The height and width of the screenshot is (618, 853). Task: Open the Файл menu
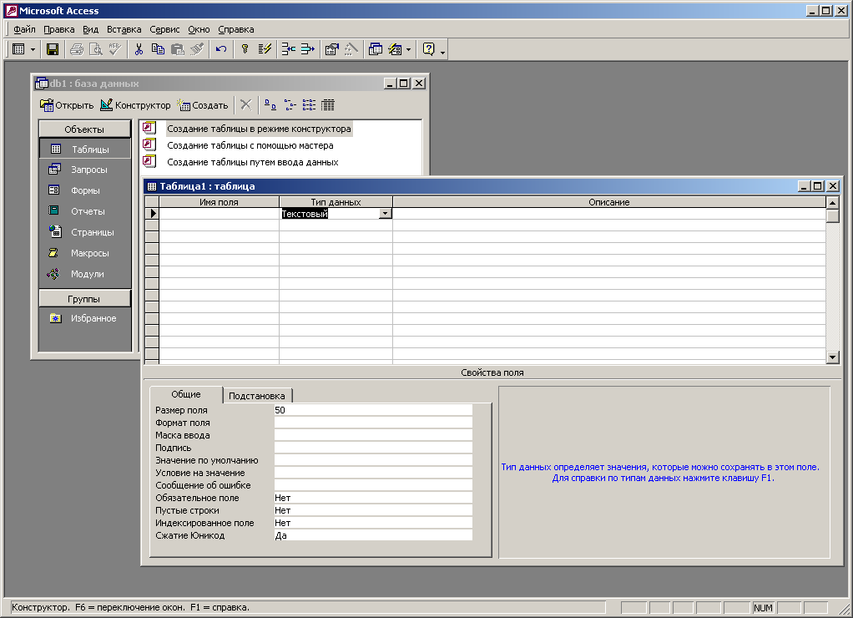(24, 29)
